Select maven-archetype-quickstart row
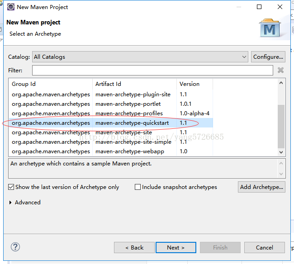 pyautogui.click(x=111, y=123)
